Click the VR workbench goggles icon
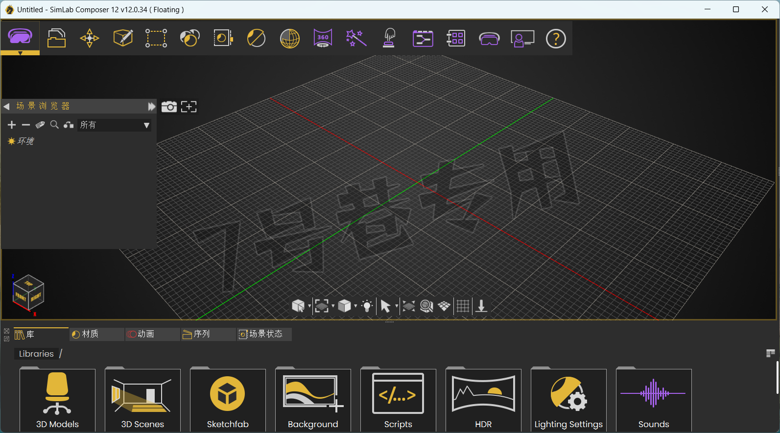The height and width of the screenshot is (433, 780). pos(20,36)
